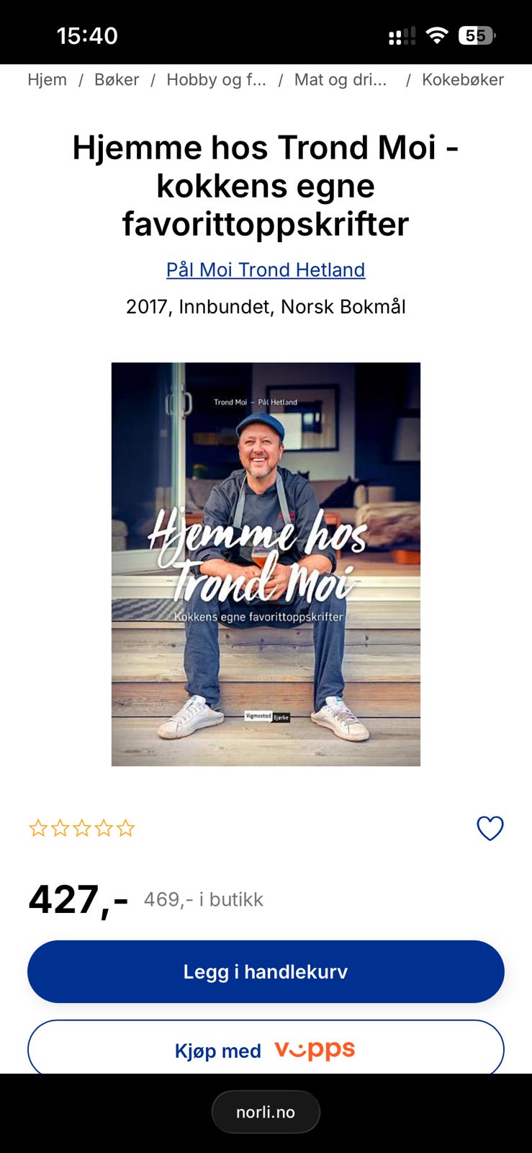The image size is (532, 1153).
Task: Add book to favorites with heart icon
Action: point(490,828)
